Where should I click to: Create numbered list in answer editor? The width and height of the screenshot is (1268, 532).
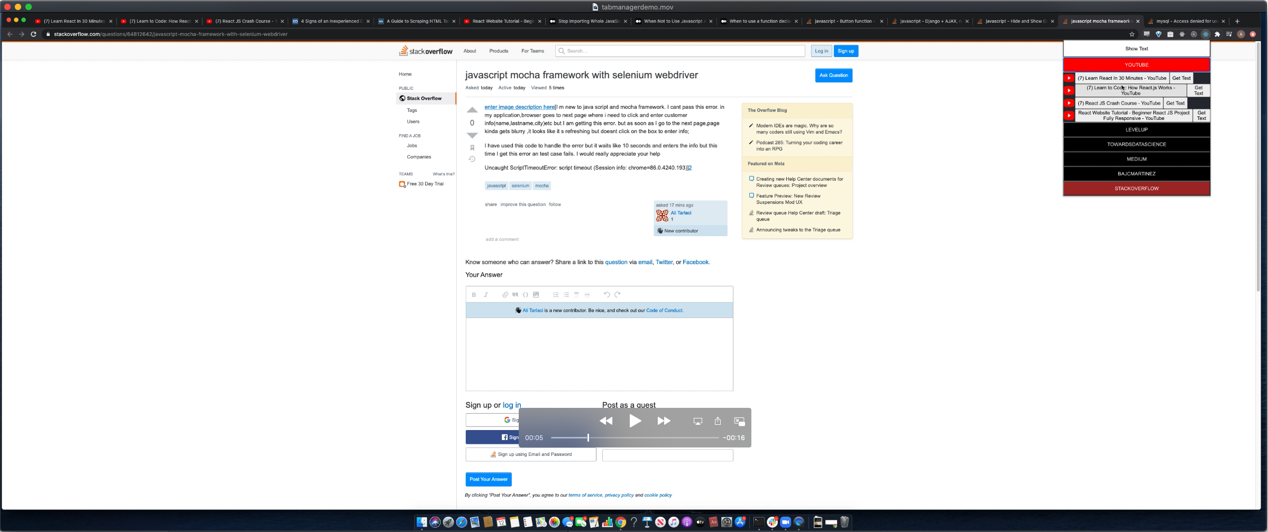pos(556,295)
